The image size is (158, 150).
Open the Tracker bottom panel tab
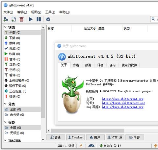click(x=75, y=137)
